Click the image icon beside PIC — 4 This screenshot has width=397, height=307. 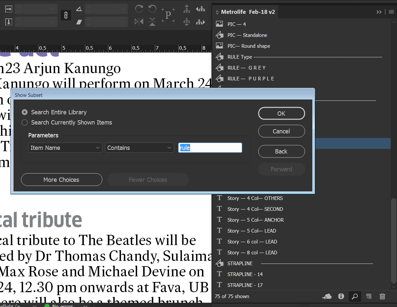pyautogui.click(x=219, y=24)
